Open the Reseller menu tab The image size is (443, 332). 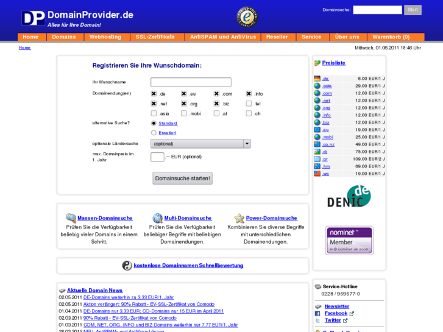(277, 37)
